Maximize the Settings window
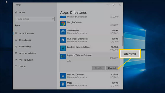The width and height of the screenshot is (165, 93). click(x=113, y=5)
